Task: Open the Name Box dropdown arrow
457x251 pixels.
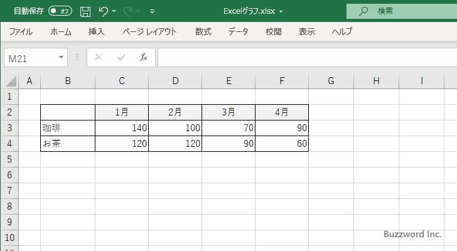Action: point(61,57)
